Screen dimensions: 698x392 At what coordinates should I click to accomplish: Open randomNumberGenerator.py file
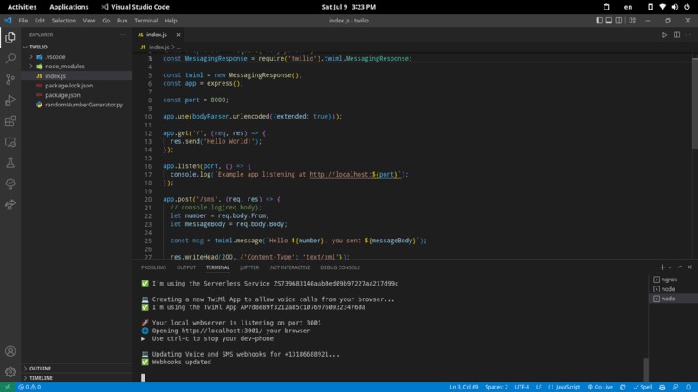(84, 105)
